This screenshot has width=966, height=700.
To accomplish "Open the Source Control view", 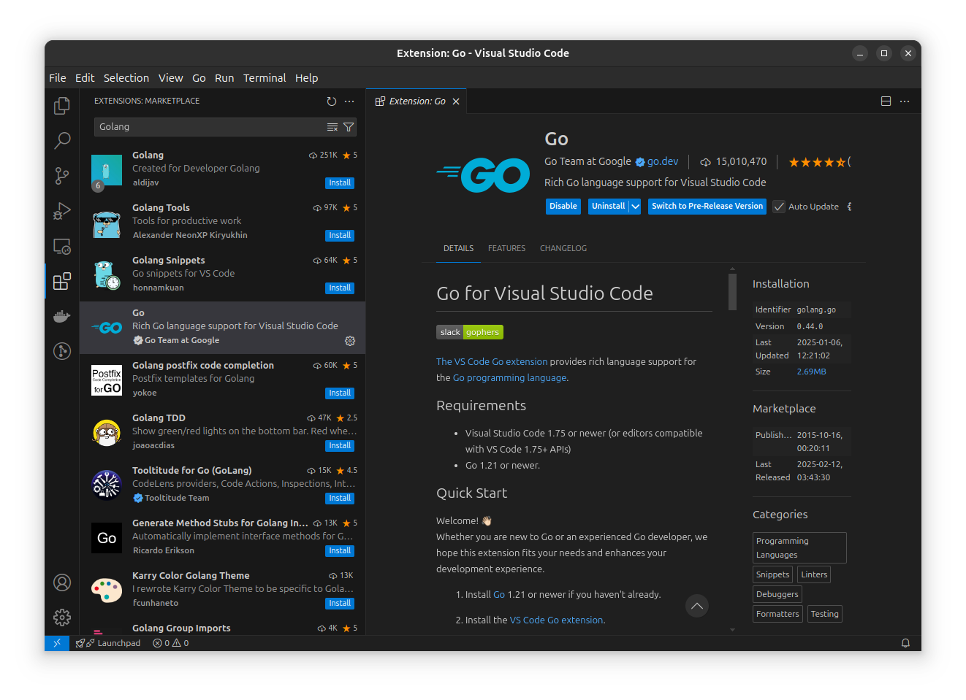I will tap(62, 175).
